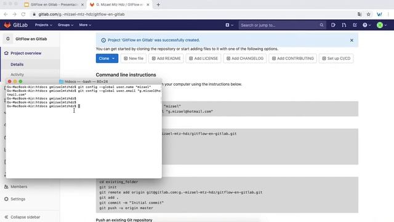Screen dimensions: 394x222
Task: Expand the More menu in navbar
Action: point(85,25)
